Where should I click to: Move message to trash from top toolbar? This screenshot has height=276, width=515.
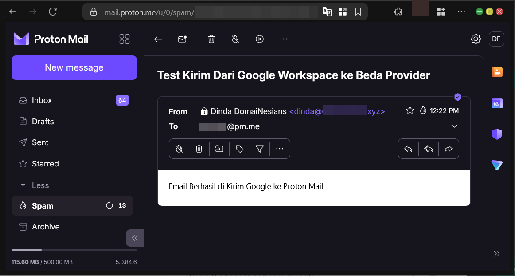(211, 39)
